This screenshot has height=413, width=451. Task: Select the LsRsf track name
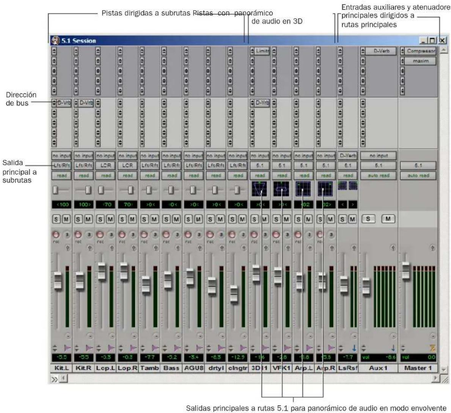pos(348,368)
